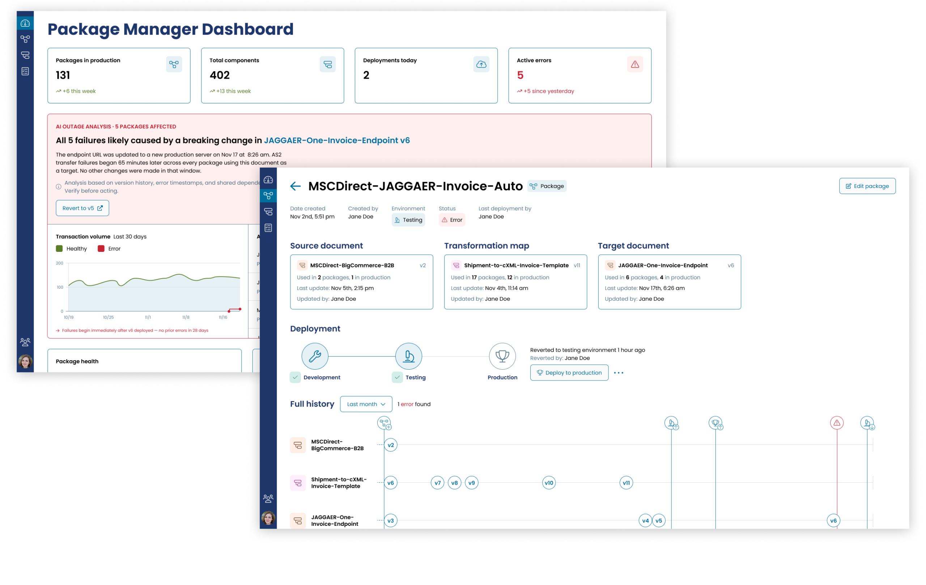Click the Packages in production card icon
Screen dimensions: 926x585
tap(174, 64)
